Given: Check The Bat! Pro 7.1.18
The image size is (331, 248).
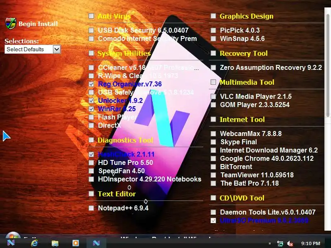Looking at the screenshot, I should tap(213, 183).
